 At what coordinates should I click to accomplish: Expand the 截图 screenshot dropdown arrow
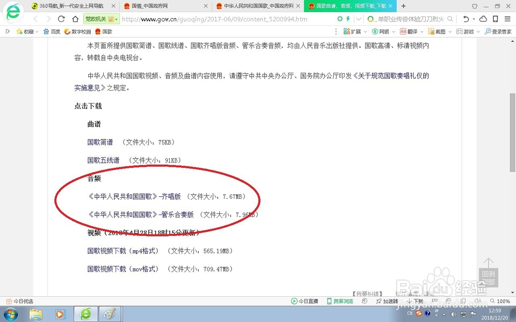coord(450,31)
